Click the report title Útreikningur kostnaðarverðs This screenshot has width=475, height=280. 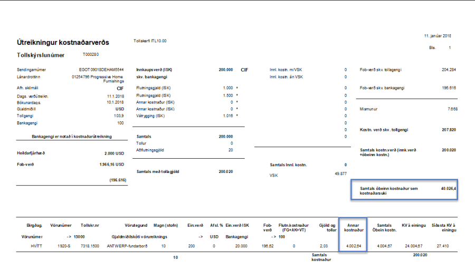tap(64, 41)
